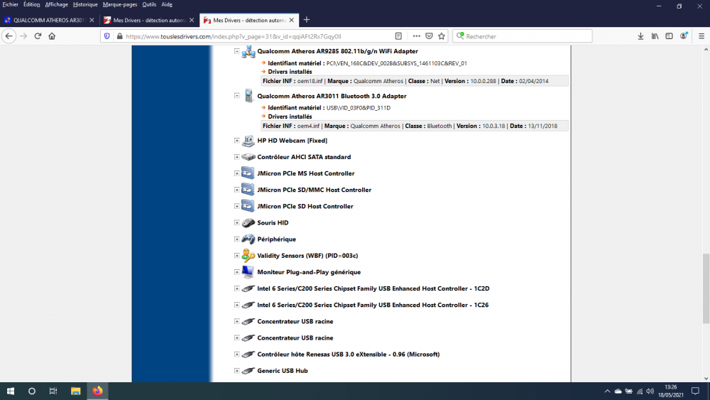Viewport: 710px width, 400px height.
Task: Expand the HP HD Webcam [Fixed] entry
Action: 237,141
